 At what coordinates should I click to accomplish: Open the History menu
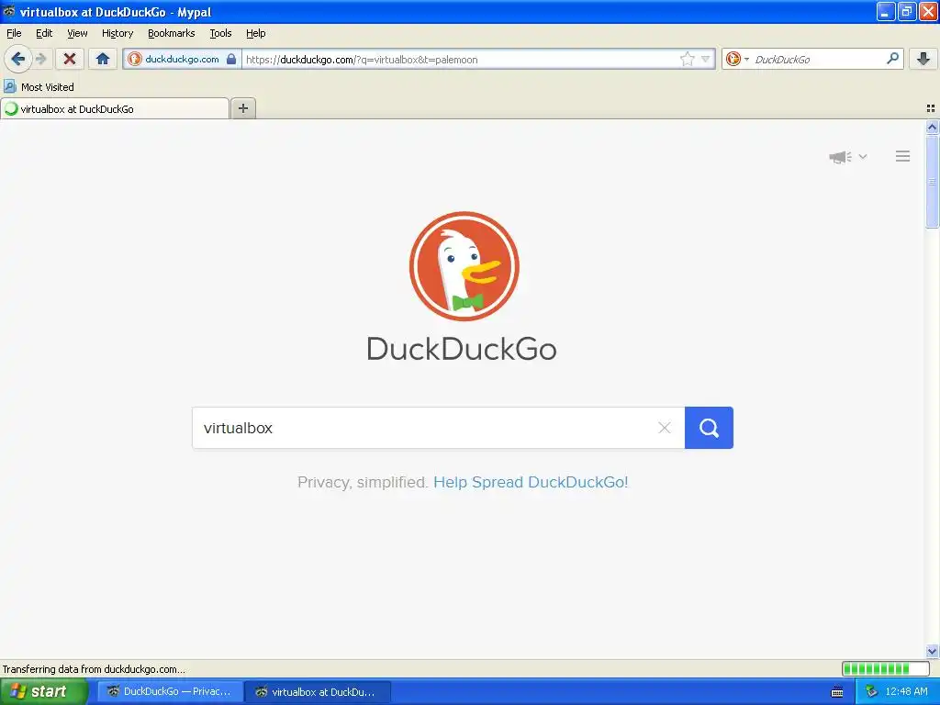pos(117,33)
